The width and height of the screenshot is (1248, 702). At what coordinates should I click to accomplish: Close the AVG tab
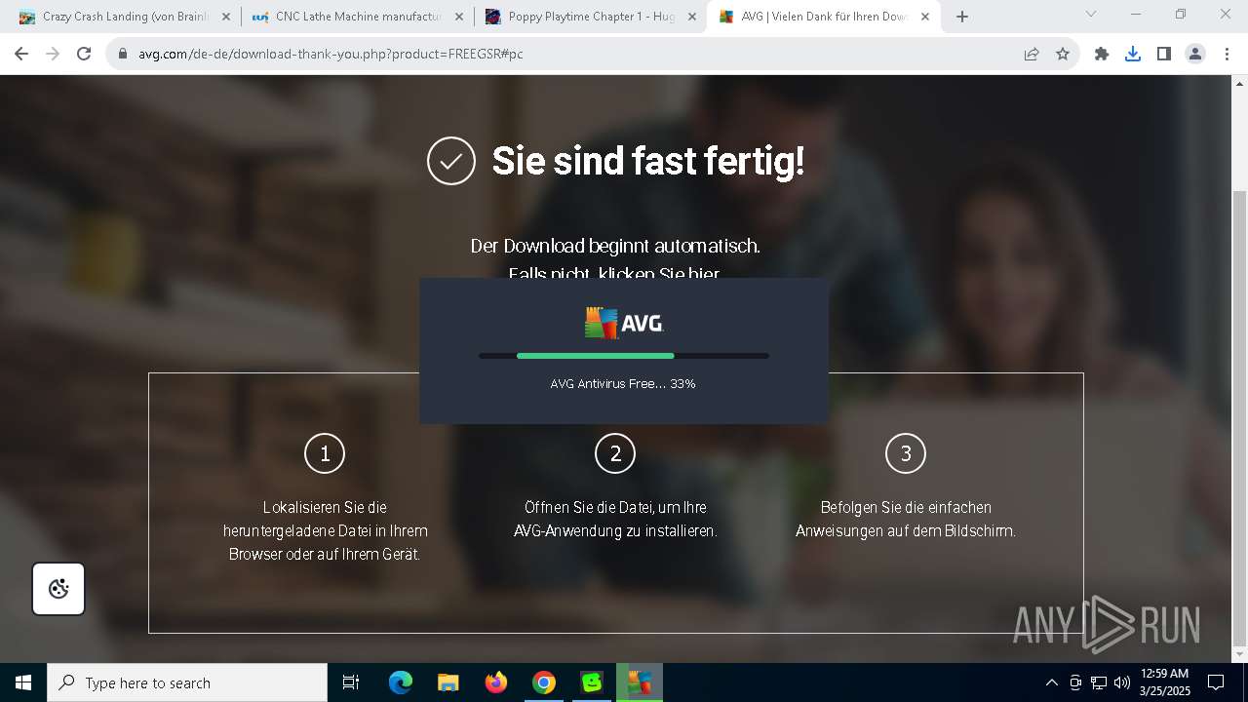click(x=925, y=17)
